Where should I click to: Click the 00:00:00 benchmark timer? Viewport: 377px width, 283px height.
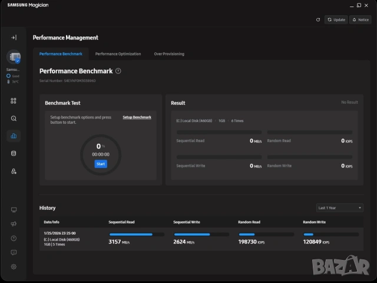101,154
